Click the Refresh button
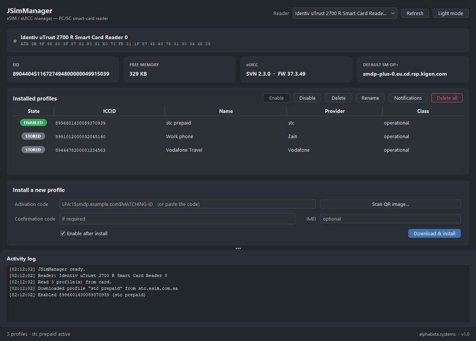This screenshot has height=341, width=476. tap(415, 13)
